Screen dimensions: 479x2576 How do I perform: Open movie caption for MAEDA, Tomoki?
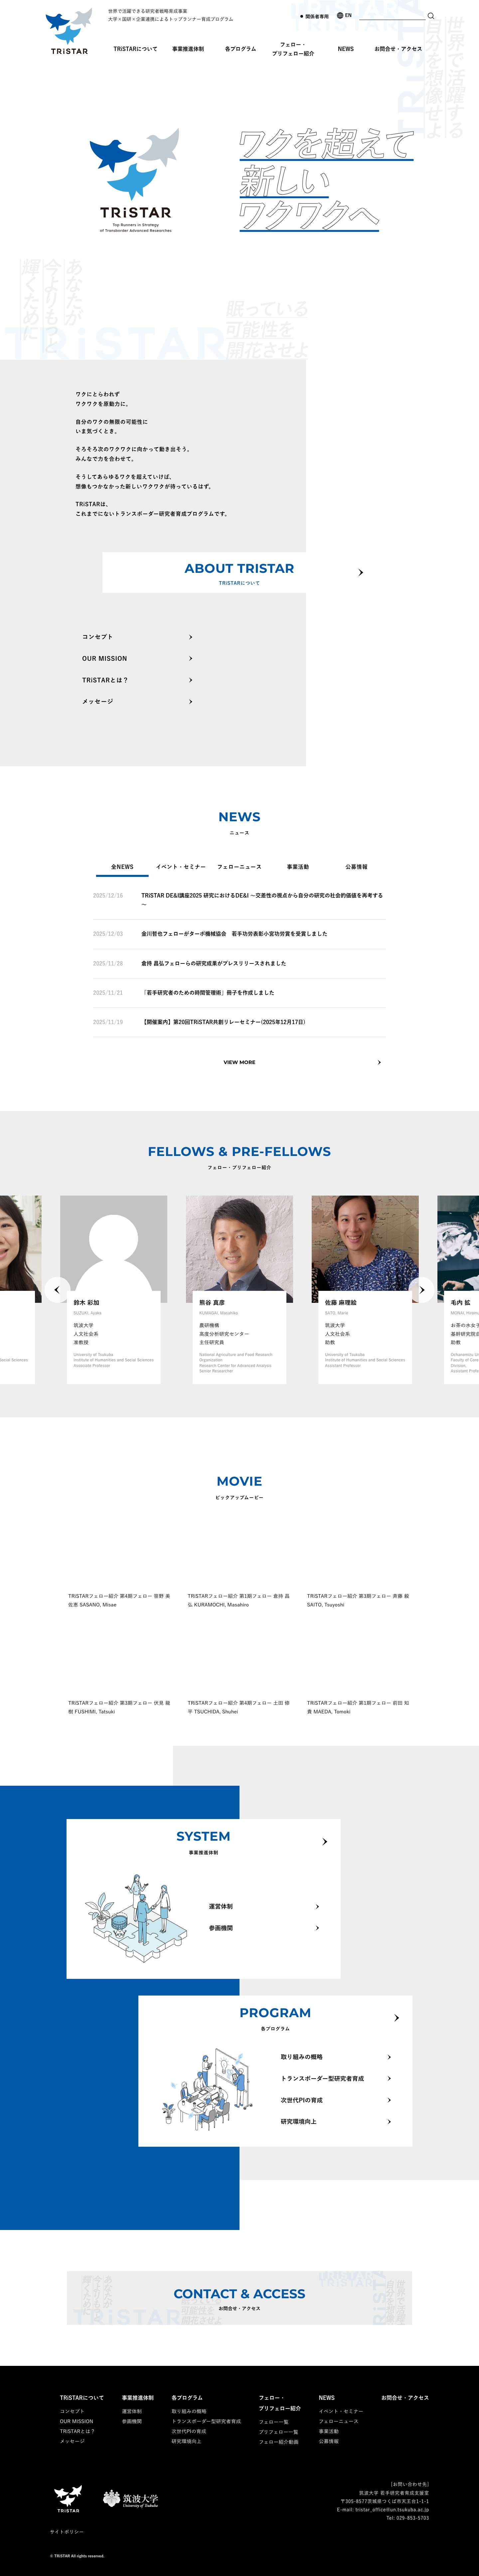358,1707
